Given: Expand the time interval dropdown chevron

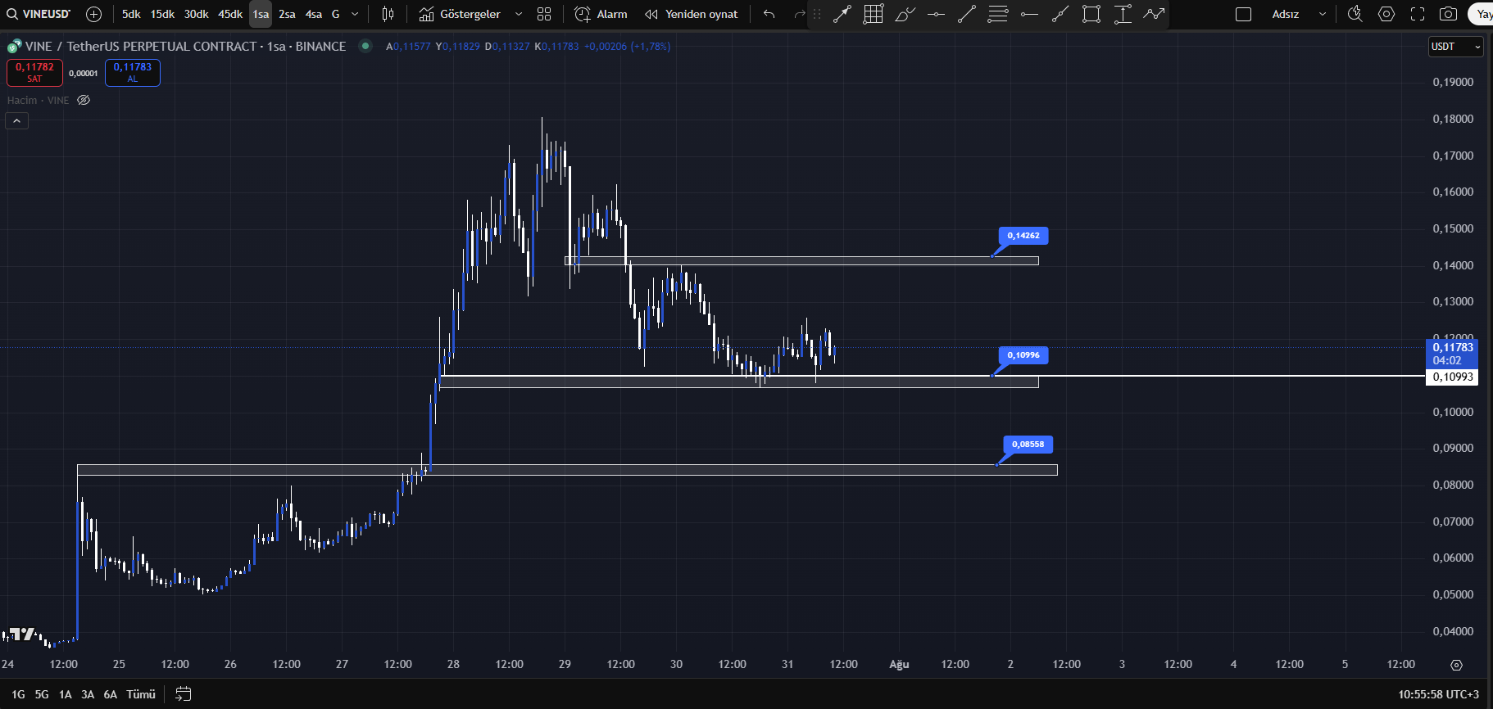Looking at the screenshot, I should 355,14.
